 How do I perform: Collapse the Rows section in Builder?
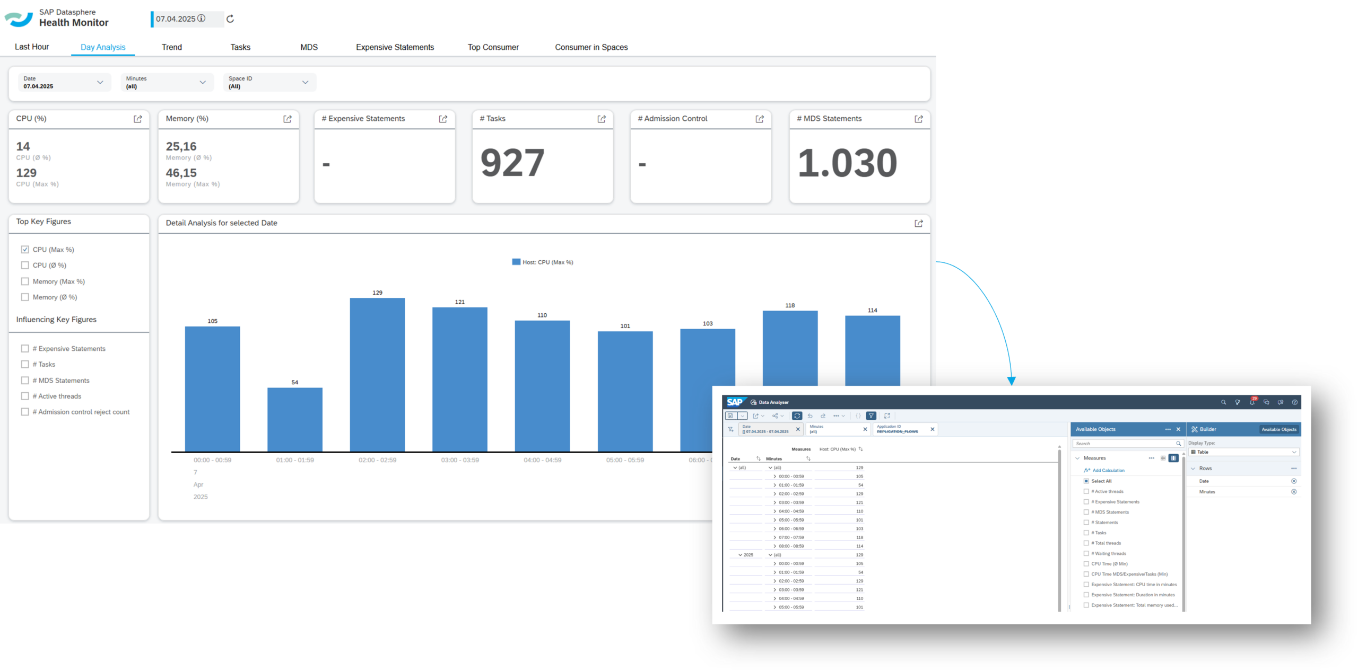pyautogui.click(x=1193, y=469)
